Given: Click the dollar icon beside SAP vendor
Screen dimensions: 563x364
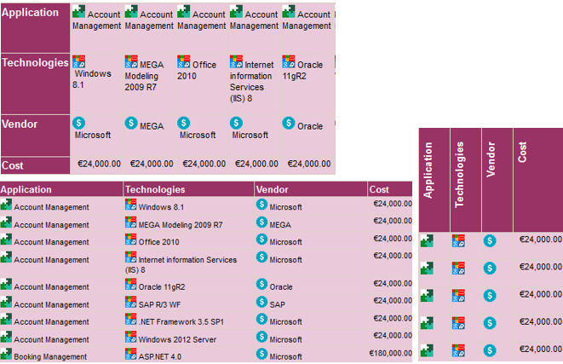Looking at the screenshot, I should (261, 303).
